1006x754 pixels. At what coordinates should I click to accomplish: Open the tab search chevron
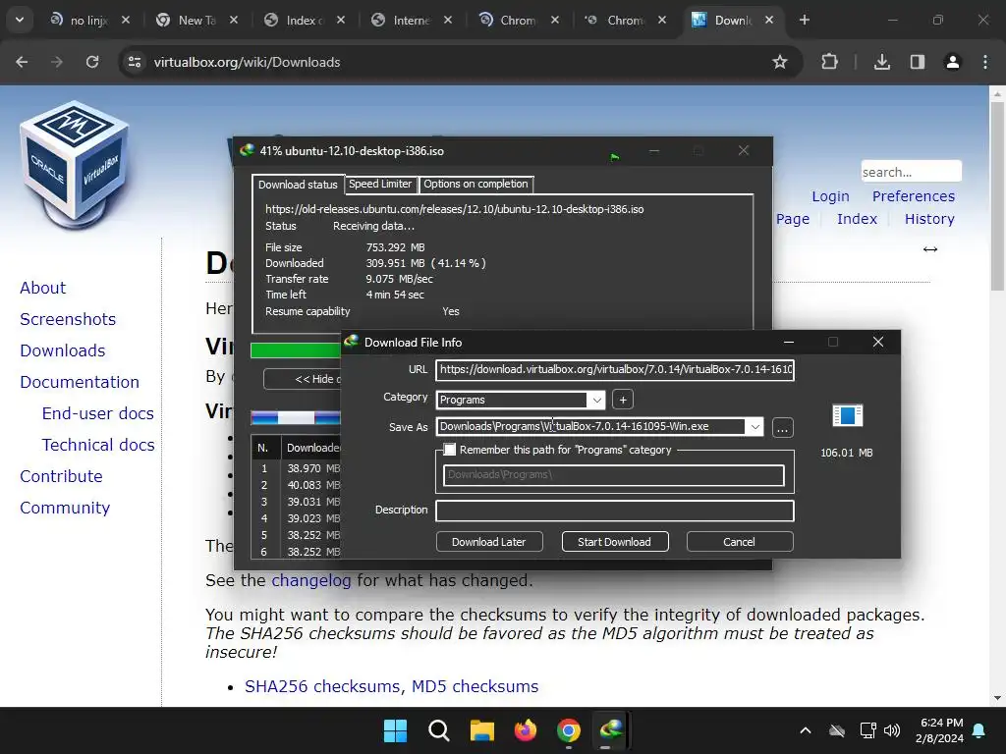click(x=20, y=20)
